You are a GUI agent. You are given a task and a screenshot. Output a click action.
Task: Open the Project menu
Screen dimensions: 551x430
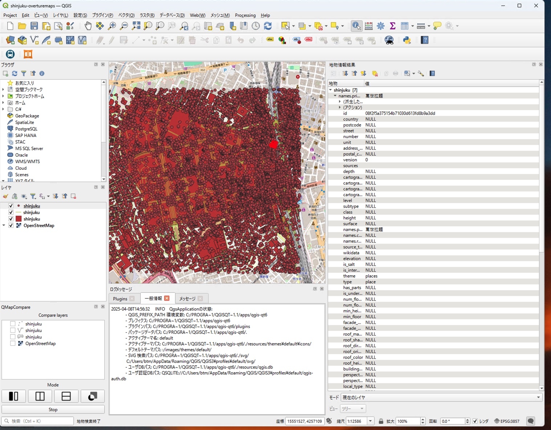point(10,15)
